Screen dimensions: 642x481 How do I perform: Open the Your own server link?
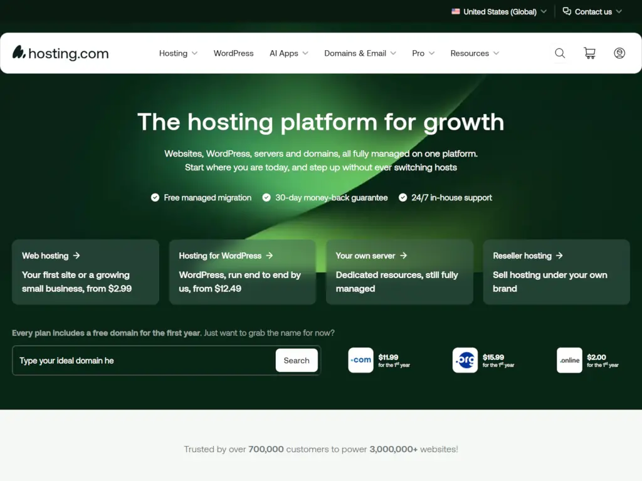point(366,256)
